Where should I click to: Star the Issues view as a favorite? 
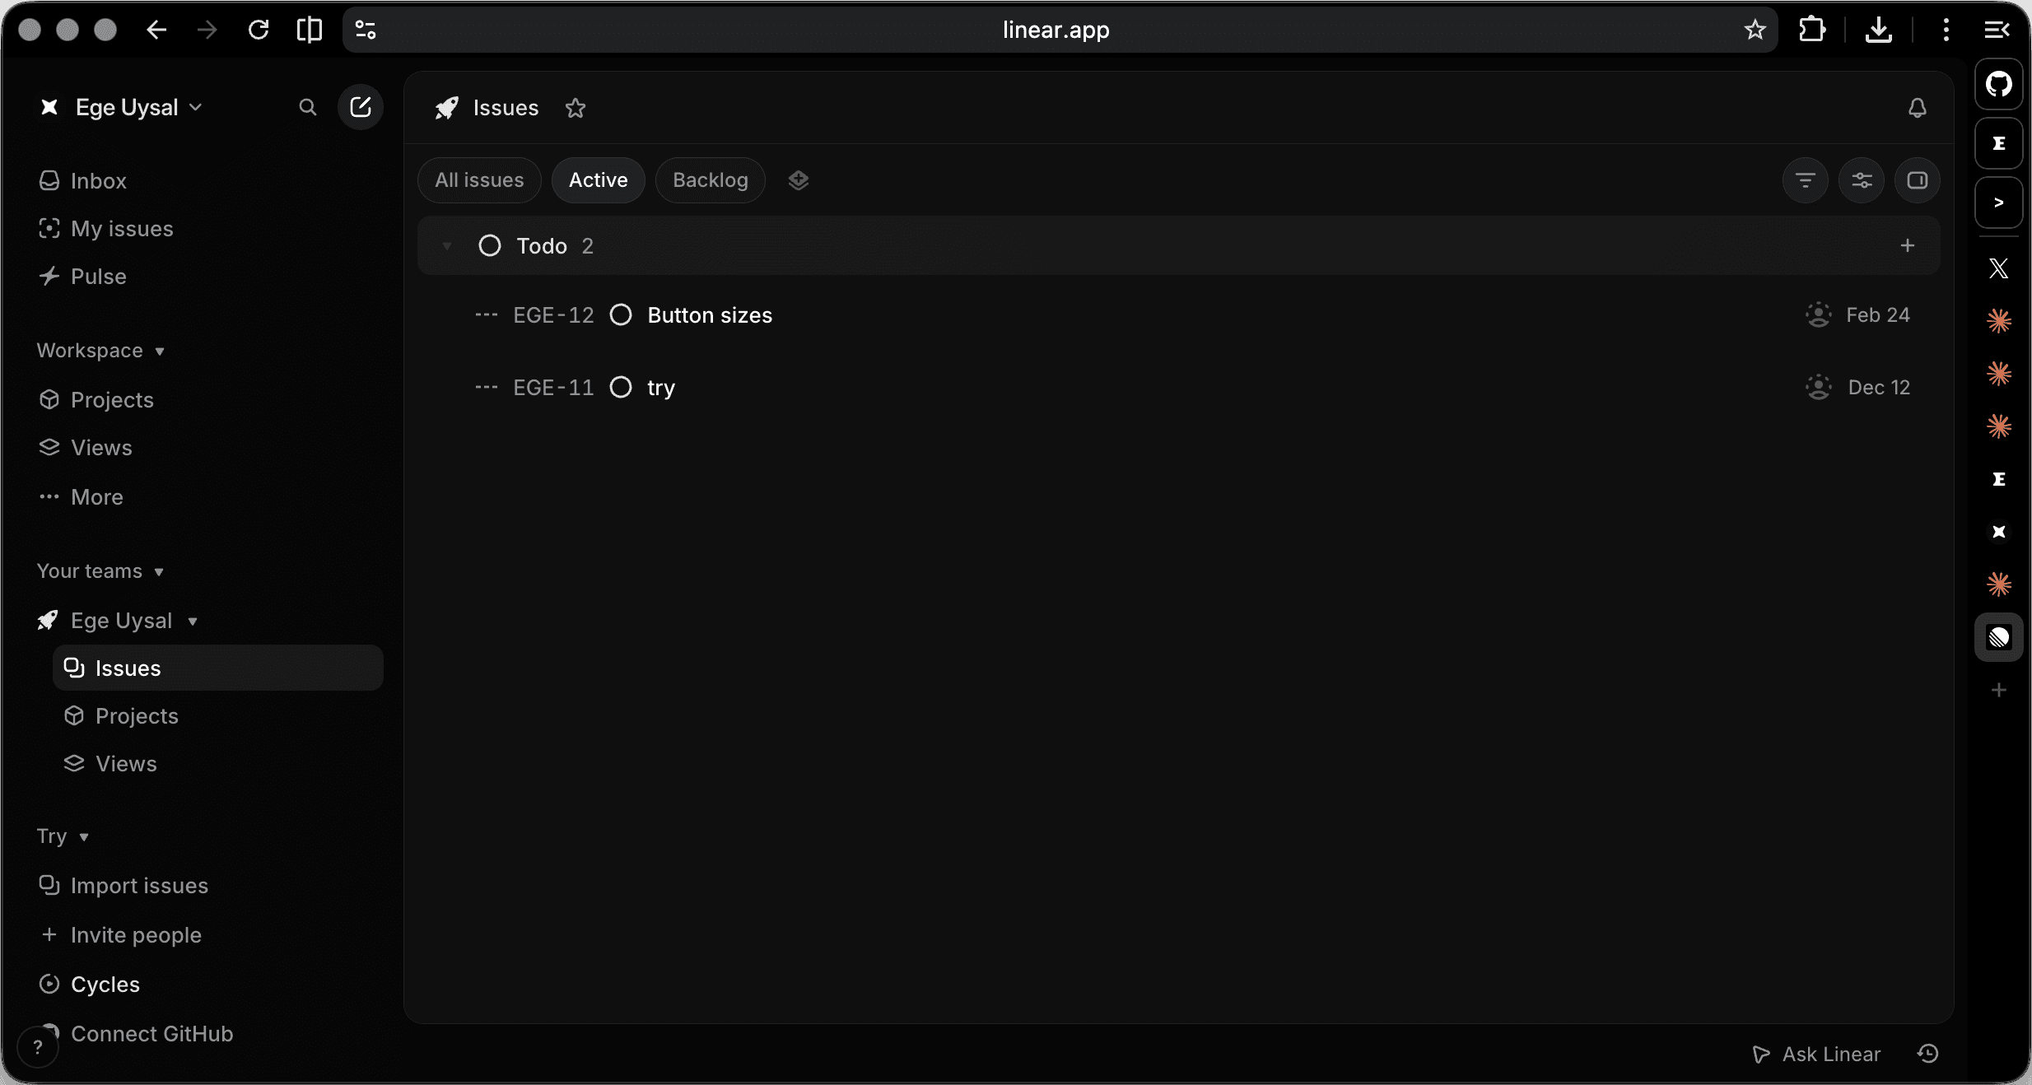click(x=576, y=108)
